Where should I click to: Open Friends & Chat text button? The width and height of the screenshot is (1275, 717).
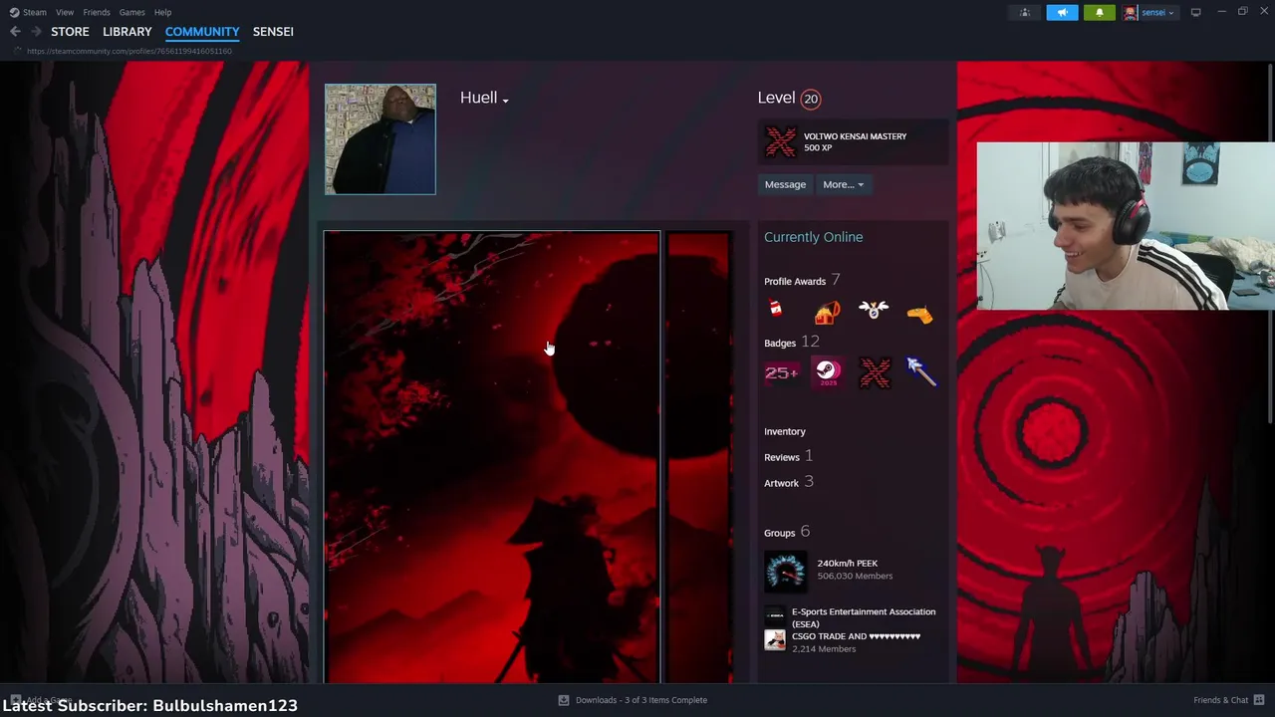click(x=1221, y=700)
